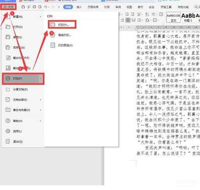Image resolution: width=200 pixels, height=190 pixels.
Task: Click the search magnifier icon in ribbon
Action: click(196, 7)
